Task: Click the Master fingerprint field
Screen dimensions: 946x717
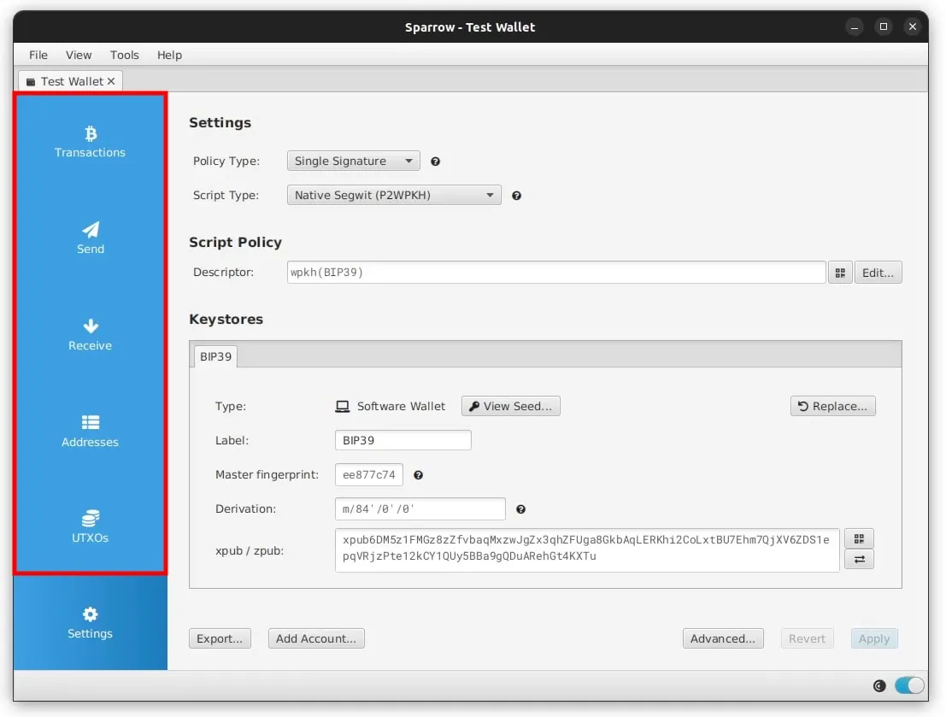Action: (368, 475)
